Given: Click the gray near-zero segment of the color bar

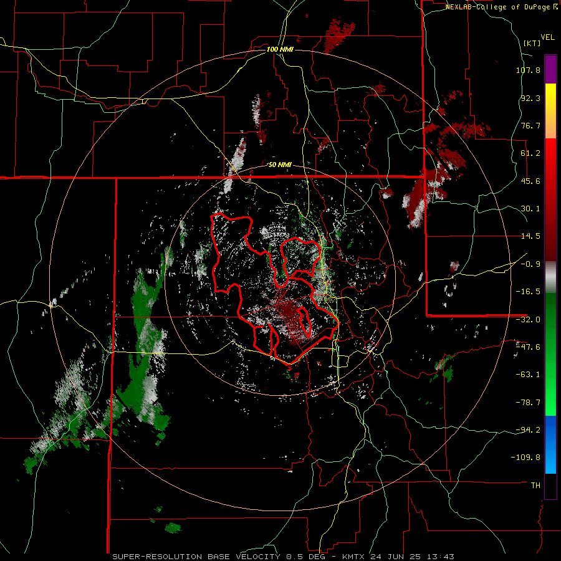Looking at the screenshot, I should (x=550, y=277).
